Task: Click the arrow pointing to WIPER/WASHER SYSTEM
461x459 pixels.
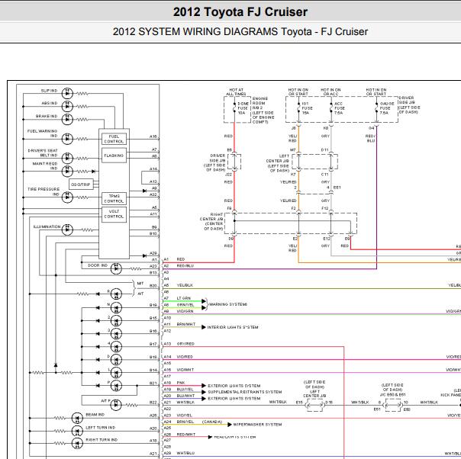Action: (x=230, y=425)
